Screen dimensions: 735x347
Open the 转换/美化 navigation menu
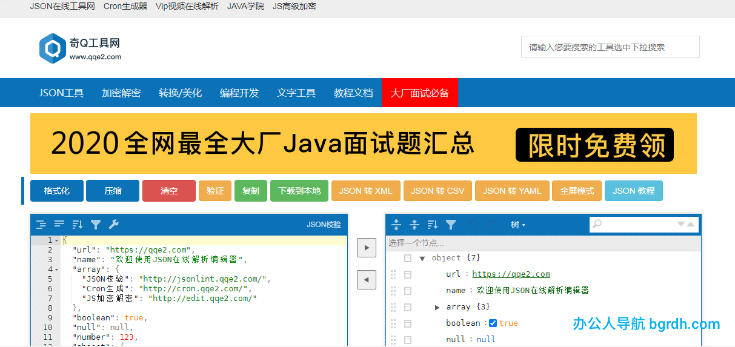pos(181,93)
